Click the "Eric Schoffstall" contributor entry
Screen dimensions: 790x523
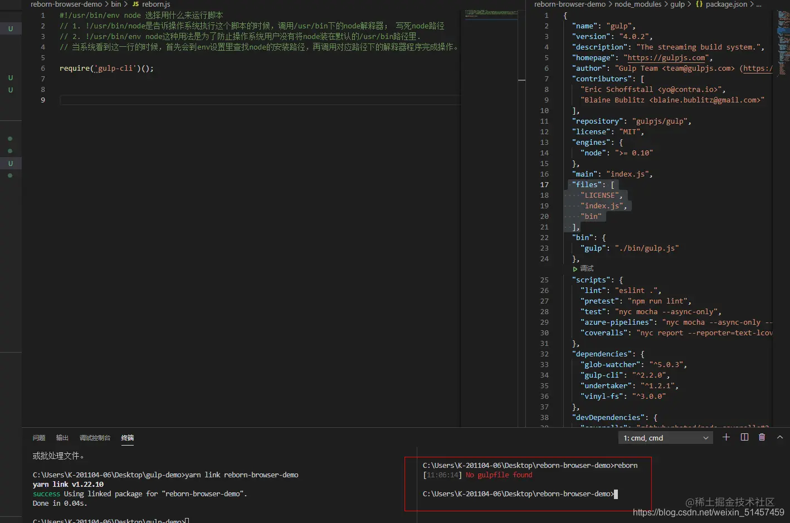pyautogui.click(x=653, y=89)
